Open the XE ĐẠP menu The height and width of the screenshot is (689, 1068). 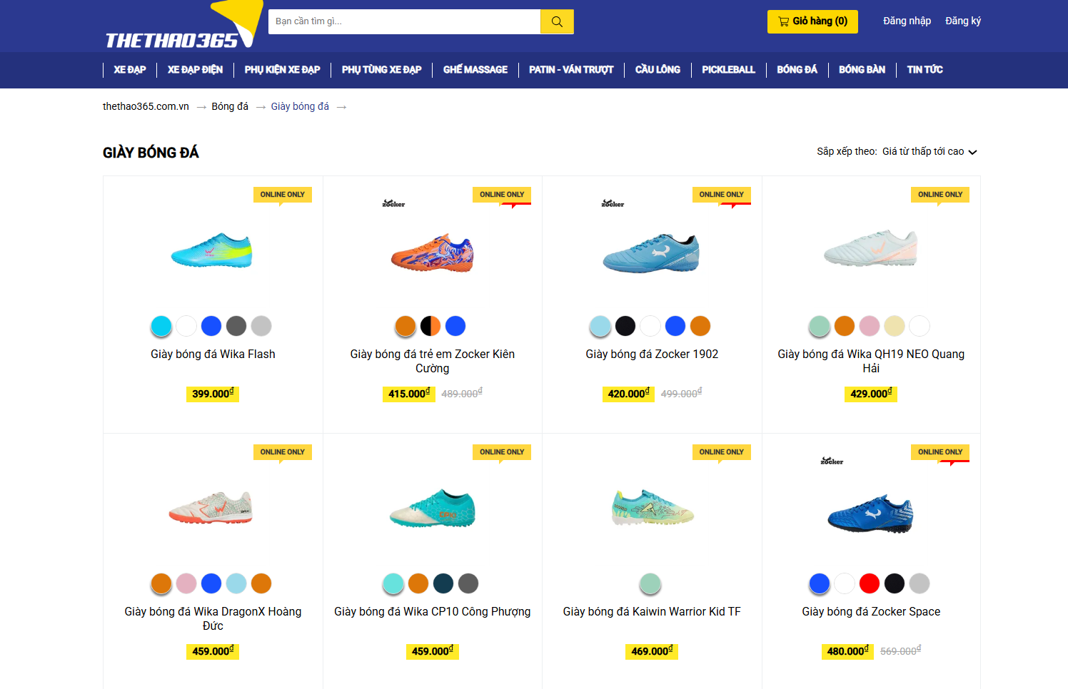pos(130,70)
